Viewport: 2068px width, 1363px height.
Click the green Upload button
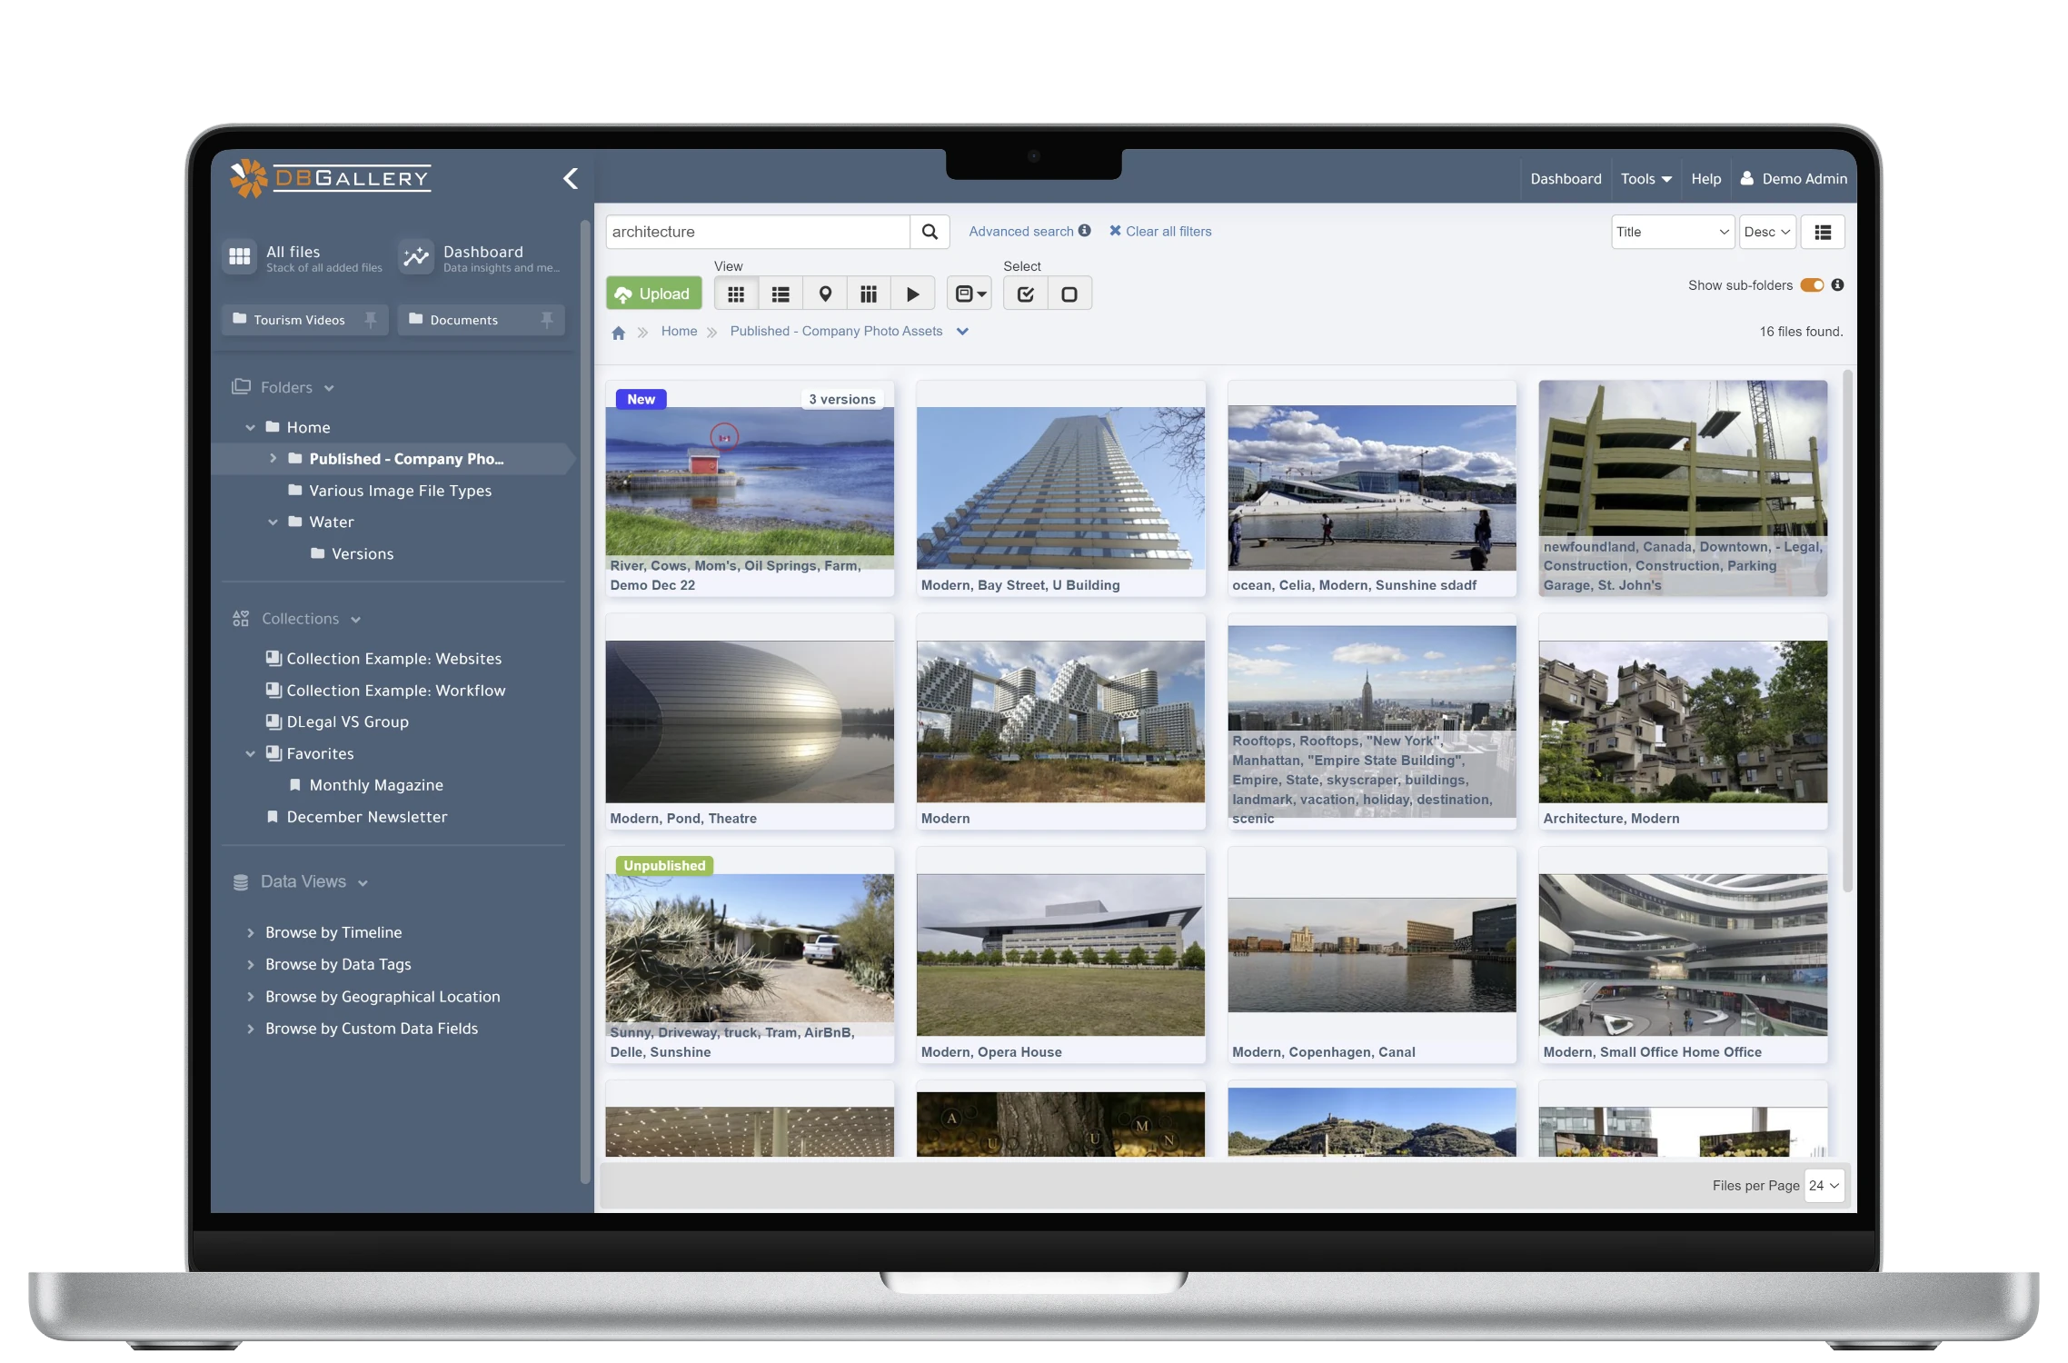[x=653, y=294]
